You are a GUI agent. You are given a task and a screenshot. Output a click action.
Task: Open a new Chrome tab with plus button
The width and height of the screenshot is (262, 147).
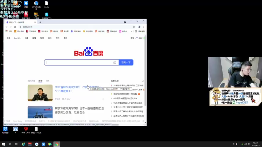coord(40,22)
